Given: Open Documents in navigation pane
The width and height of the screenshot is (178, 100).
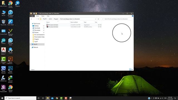Looking at the screenshot, I should 37,30.
